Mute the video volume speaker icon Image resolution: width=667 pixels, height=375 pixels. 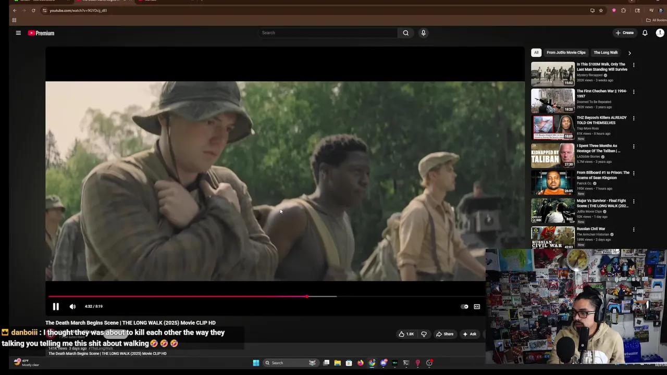(x=72, y=306)
